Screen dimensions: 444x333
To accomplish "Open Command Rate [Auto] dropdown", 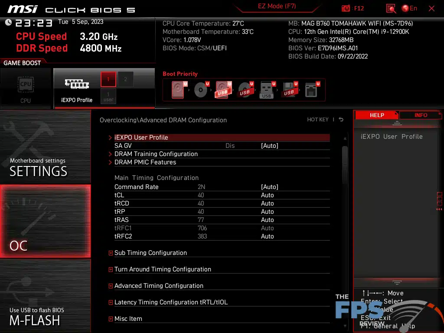I will (x=270, y=187).
